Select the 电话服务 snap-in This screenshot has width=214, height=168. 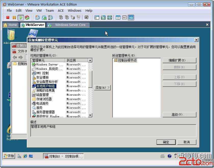pos(60,103)
